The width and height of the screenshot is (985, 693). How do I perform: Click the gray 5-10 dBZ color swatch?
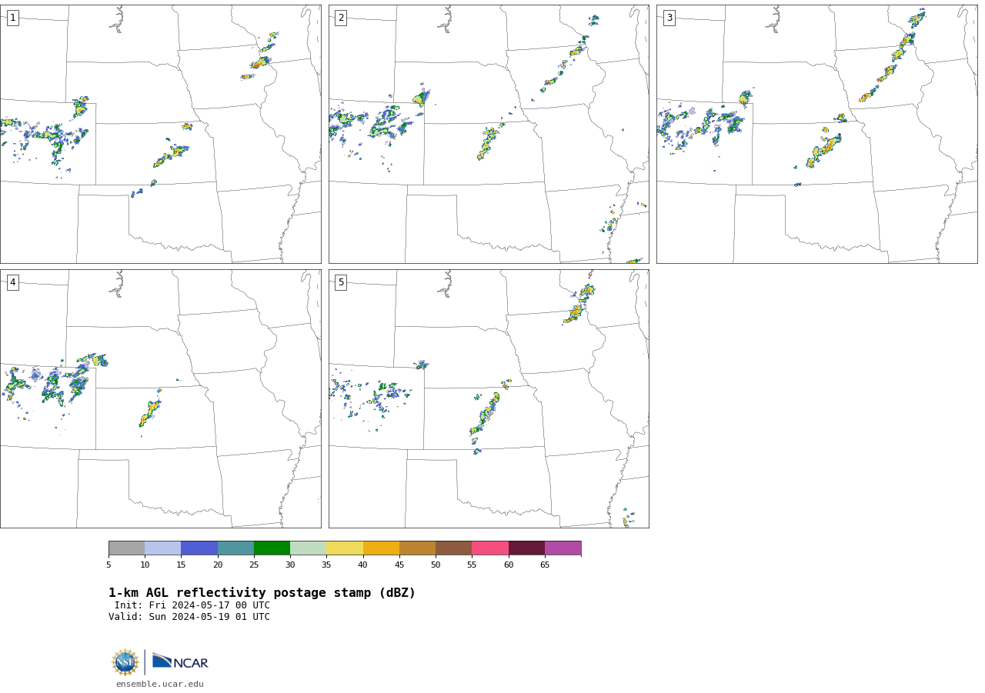(x=126, y=548)
